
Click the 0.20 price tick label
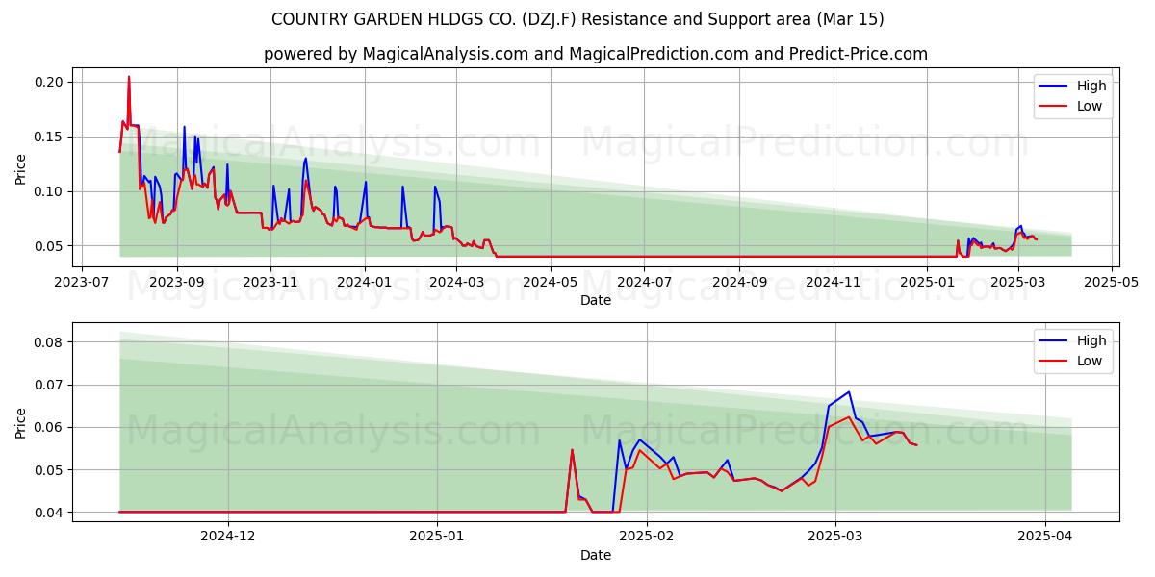[x=50, y=82]
